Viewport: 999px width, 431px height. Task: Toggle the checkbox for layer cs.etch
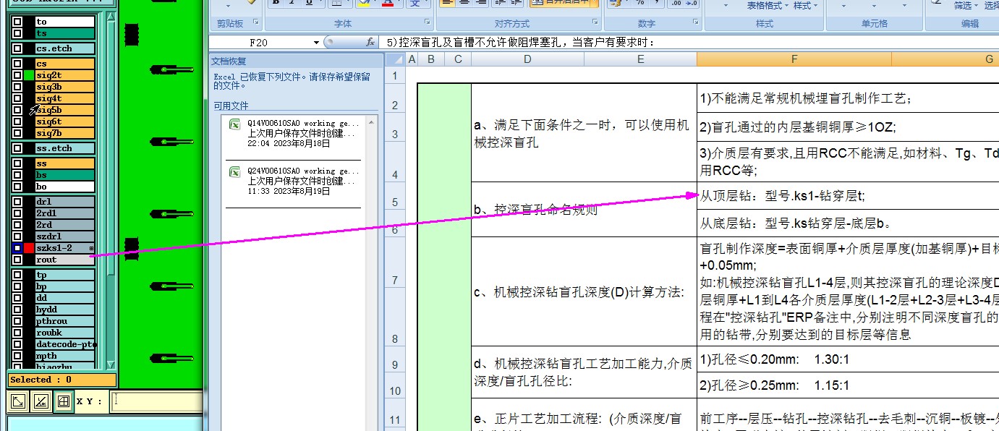(17, 49)
